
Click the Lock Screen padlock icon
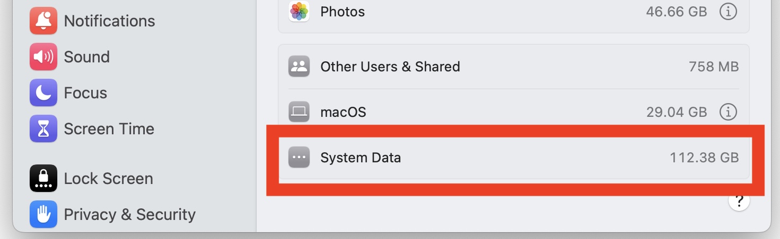coord(43,179)
